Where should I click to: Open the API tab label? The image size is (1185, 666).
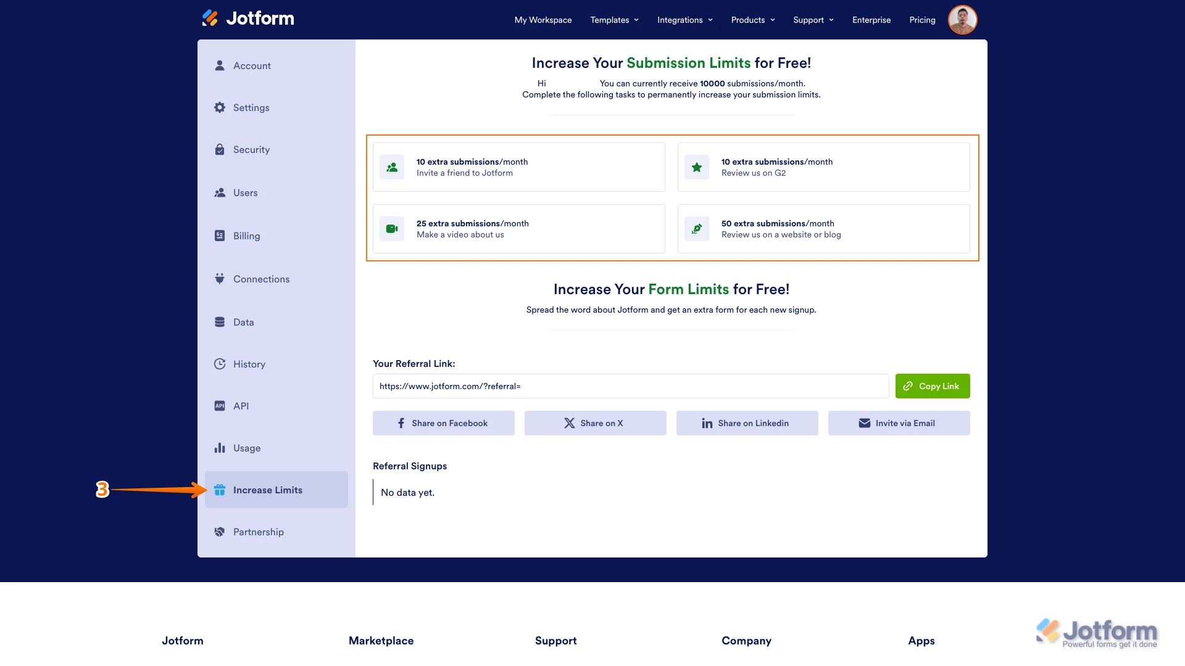click(x=241, y=406)
